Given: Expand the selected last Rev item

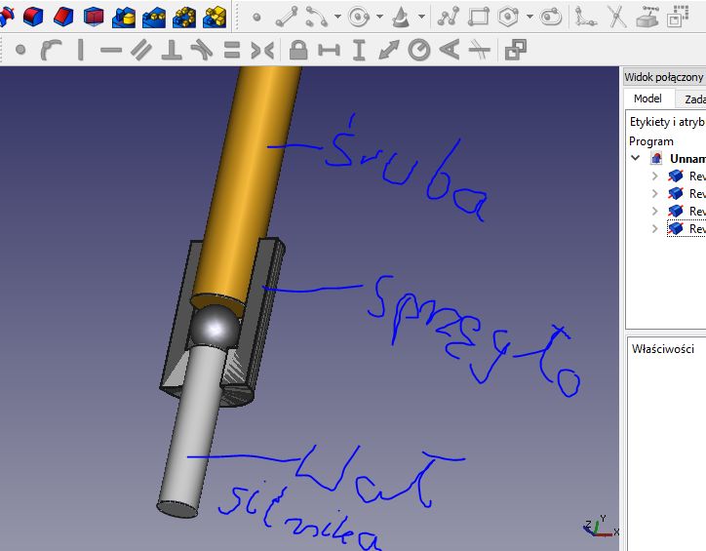Looking at the screenshot, I should tap(655, 228).
